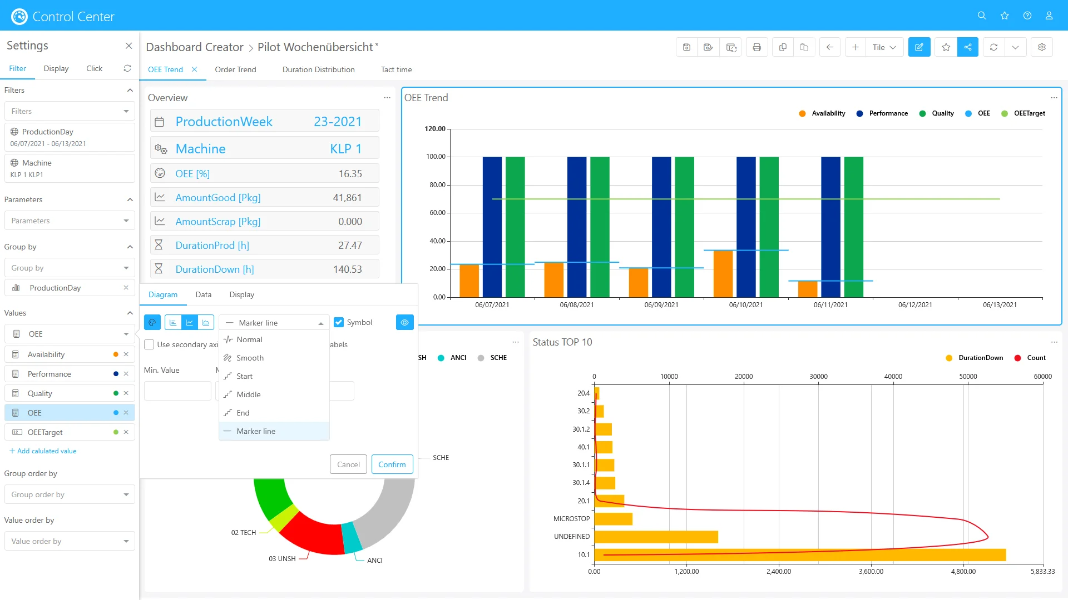Click the share dashboard icon
The image size is (1068, 600).
click(x=968, y=47)
